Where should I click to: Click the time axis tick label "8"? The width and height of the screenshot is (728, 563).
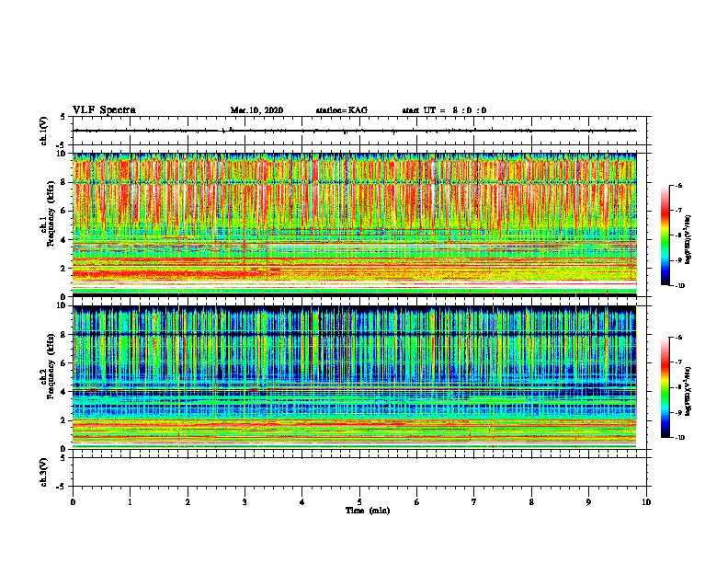[x=531, y=501]
